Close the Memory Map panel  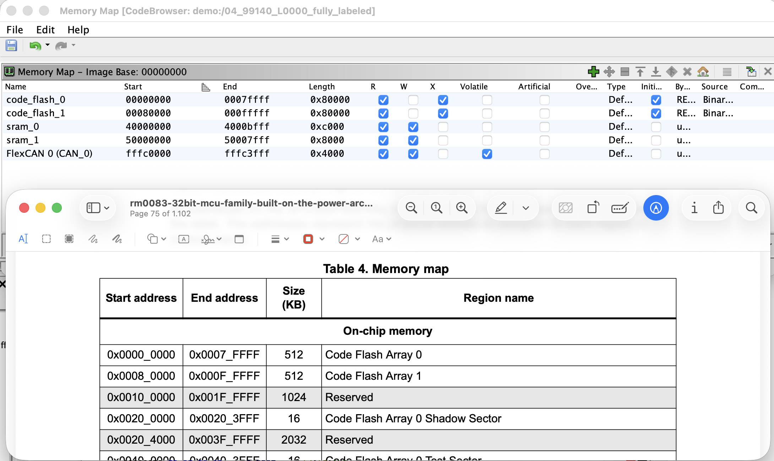coord(768,72)
